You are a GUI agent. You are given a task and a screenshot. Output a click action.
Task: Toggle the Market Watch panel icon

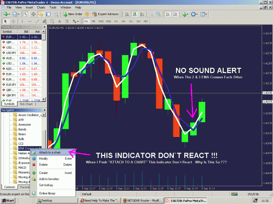click(26, 14)
